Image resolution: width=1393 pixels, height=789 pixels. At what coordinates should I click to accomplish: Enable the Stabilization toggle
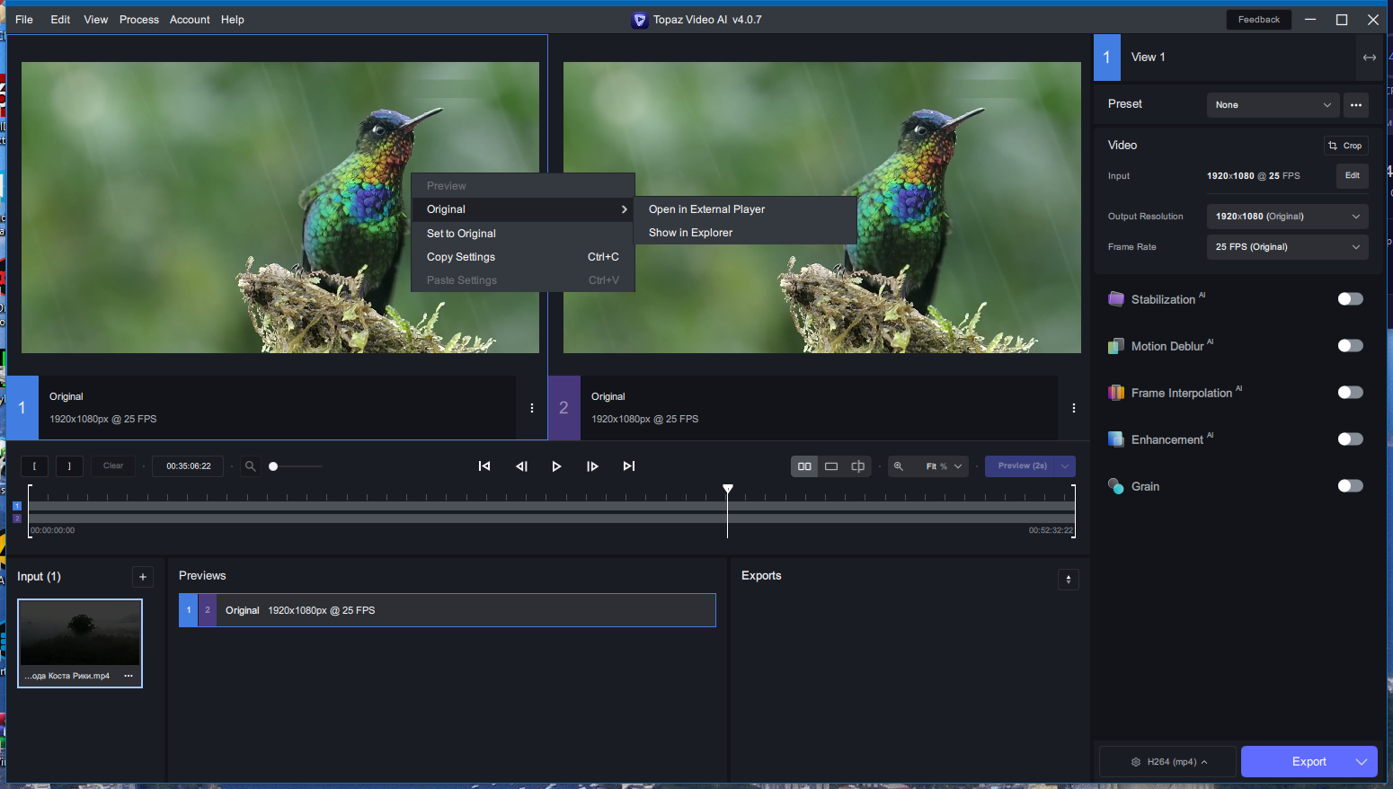(x=1350, y=299)
